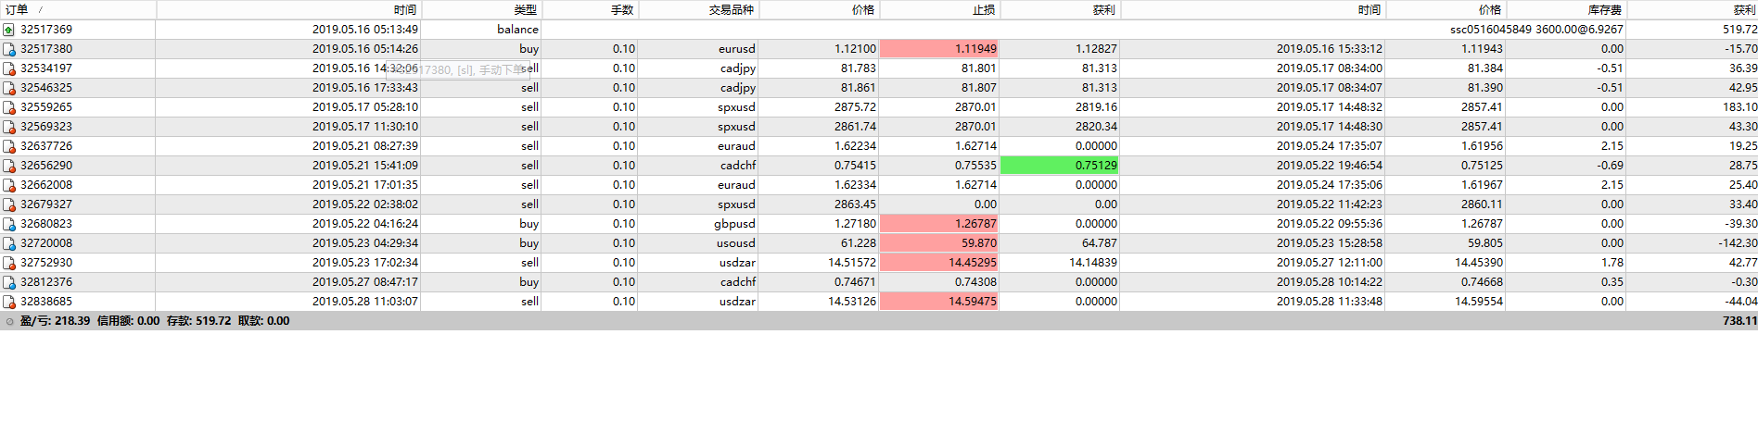1758x421 pixels.
Task: Select the icon next to order 32559265
Action: 9,107
